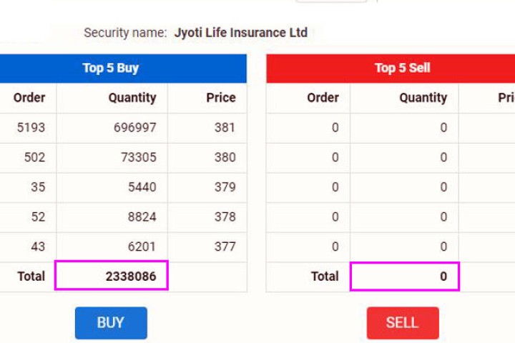Screen dimensions: 515x343
Task: Click Order column header in sell table
Action: [323, 98]
